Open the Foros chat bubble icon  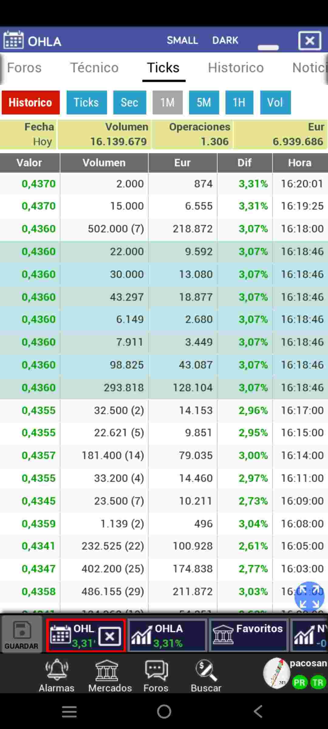[156, 670]
